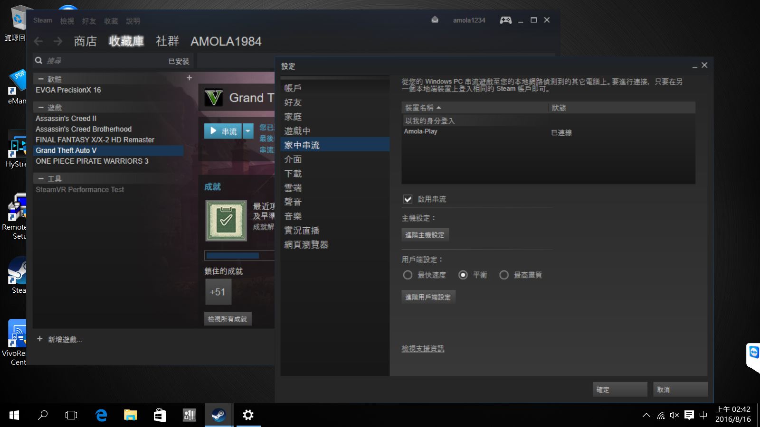
Task: Click the achievement progress bar
Action: (x=239, y=256)
